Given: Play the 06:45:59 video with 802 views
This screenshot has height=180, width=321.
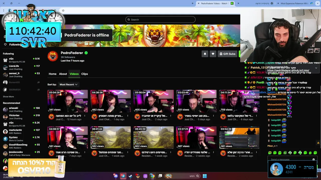Looking at the screenshot, I should click(x=153, y=137).
